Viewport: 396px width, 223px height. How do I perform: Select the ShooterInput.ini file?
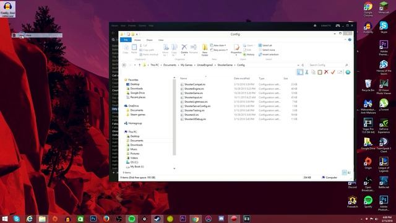point(193,97)
